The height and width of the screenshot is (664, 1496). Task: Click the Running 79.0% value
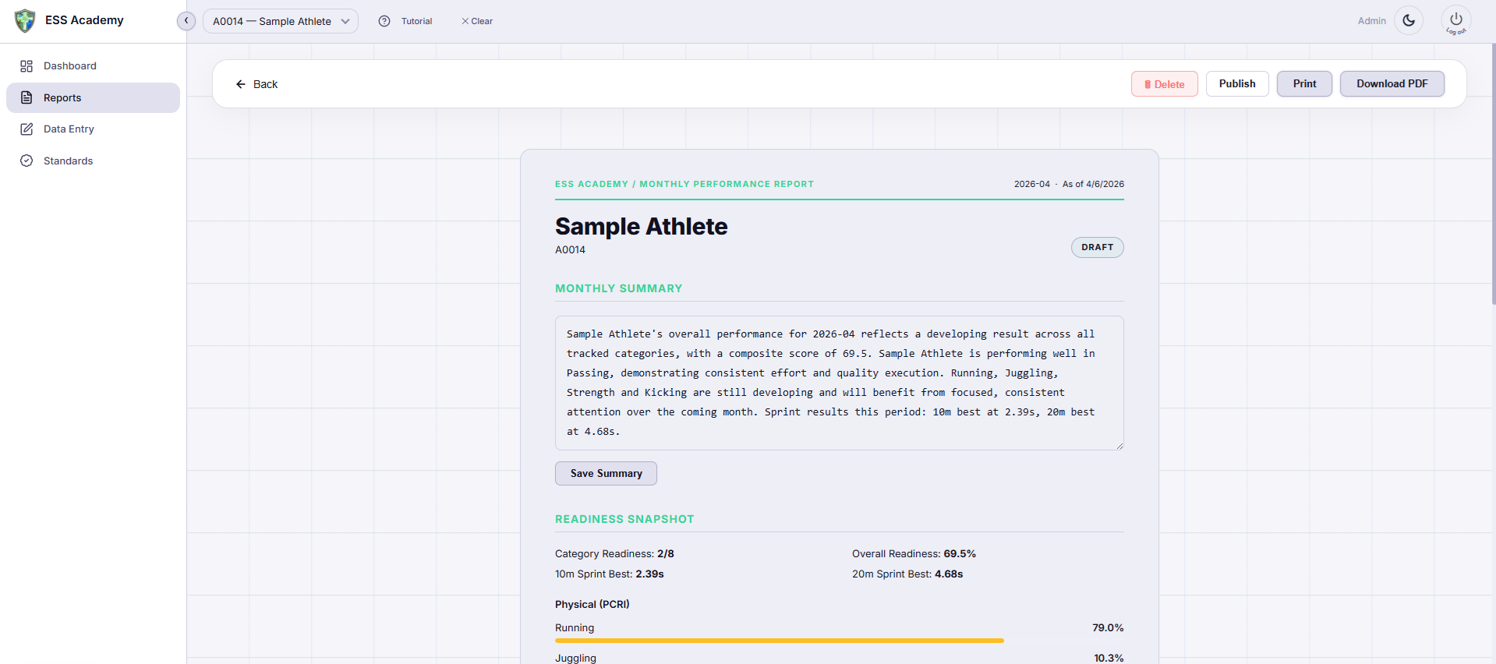point(1108,628)
